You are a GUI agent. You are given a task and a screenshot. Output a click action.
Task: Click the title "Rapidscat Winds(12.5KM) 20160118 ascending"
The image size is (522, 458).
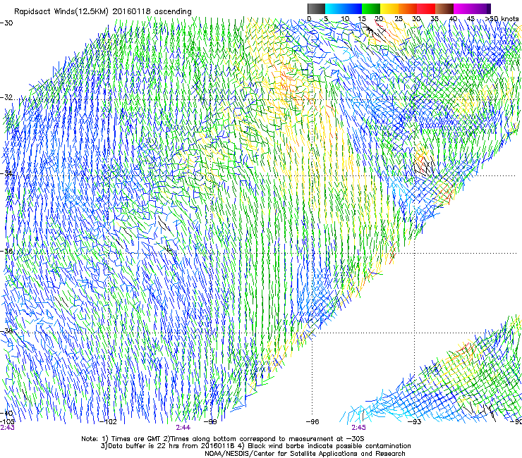click(x=103, y=12)
